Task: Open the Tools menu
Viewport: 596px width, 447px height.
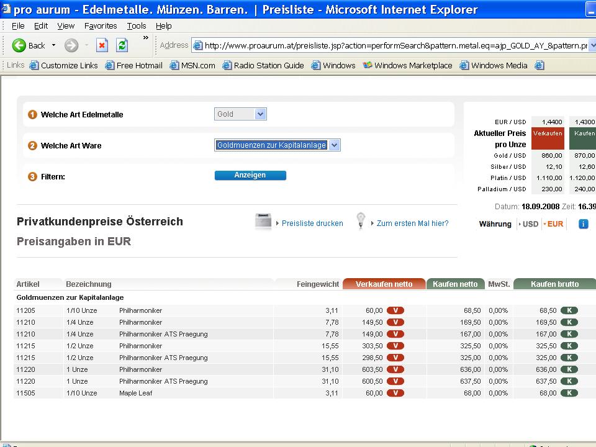Action: coord(137,25)
